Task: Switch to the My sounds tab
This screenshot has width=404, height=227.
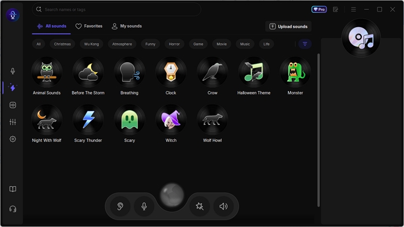Action: click(126, 27)
